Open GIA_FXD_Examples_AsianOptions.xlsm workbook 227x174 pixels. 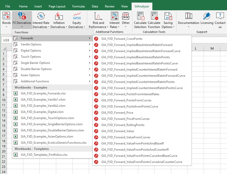53,137
